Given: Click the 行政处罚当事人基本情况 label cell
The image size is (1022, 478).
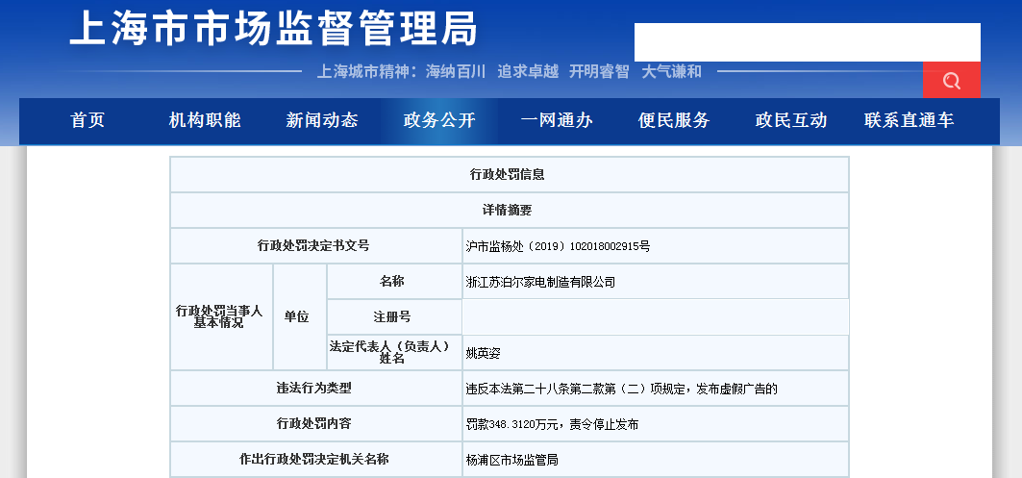Looking at the screenshot, I should tap(221, 317).
